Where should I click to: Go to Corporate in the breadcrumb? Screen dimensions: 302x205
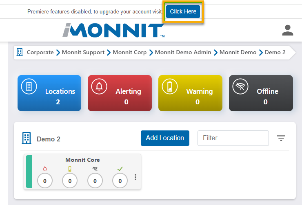[40, 52]
